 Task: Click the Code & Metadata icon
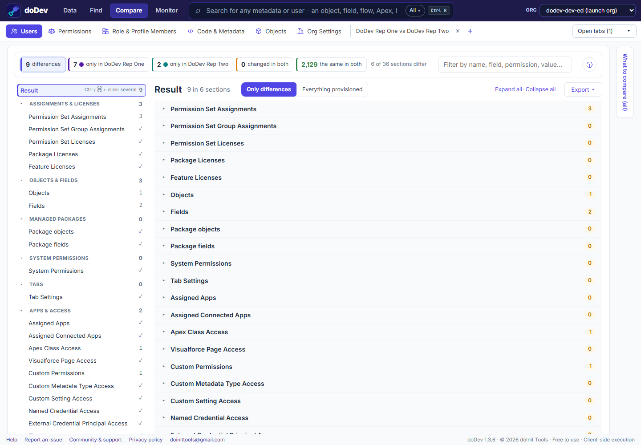coord(191,31)
